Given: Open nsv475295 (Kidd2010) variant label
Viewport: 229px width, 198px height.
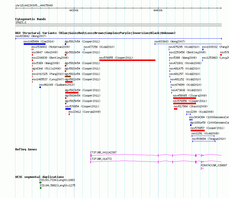Looking at the screenshot, I should pos(184,47).
